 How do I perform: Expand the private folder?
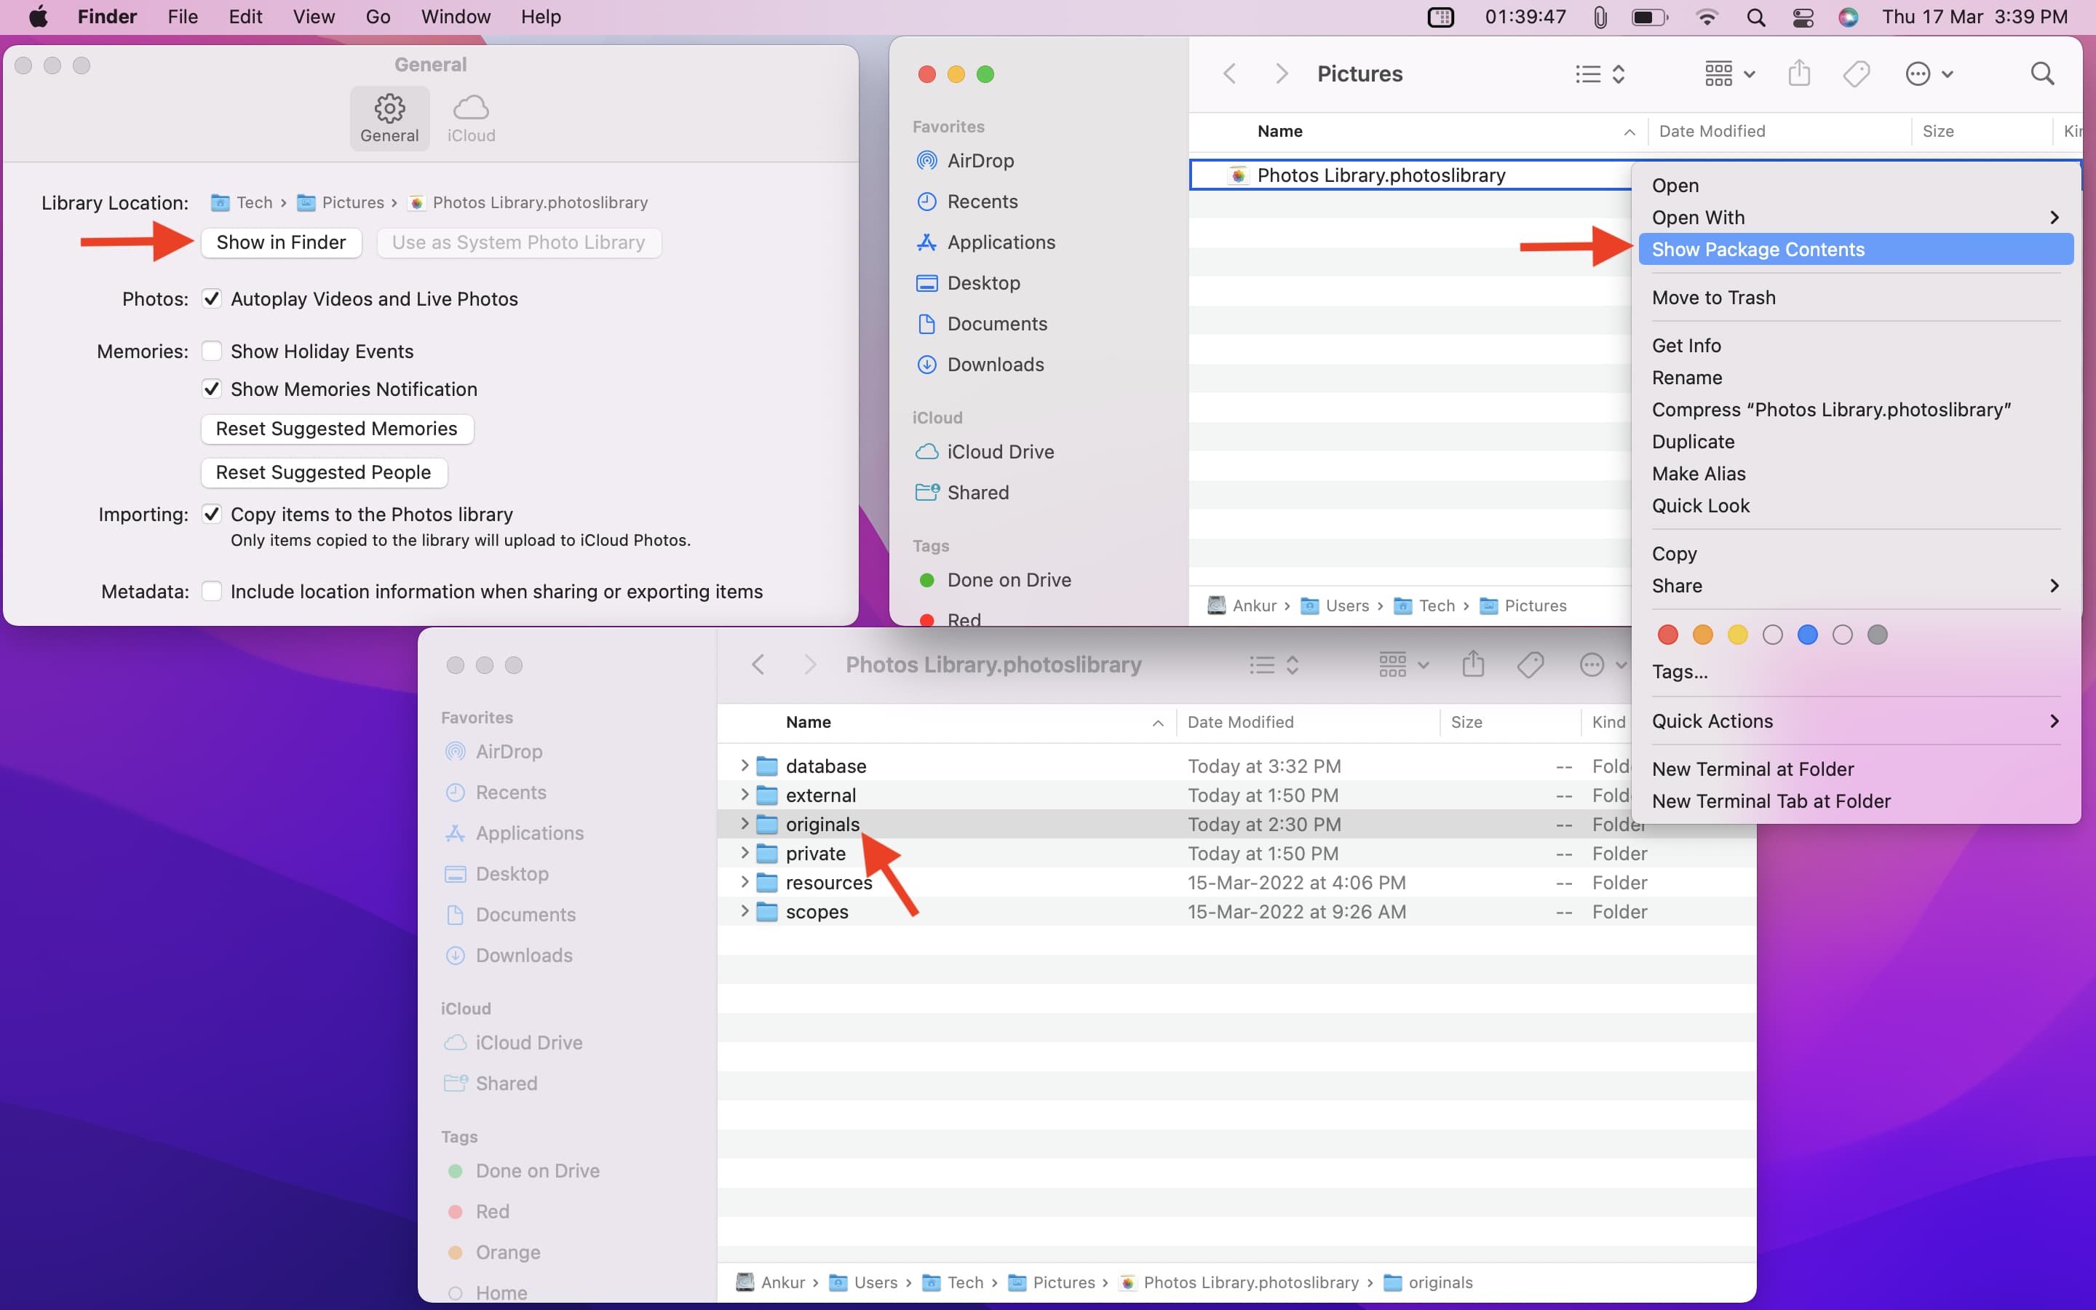[744, 852]
